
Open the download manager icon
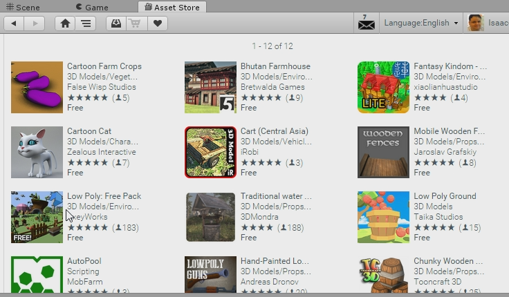pos(116,23)
